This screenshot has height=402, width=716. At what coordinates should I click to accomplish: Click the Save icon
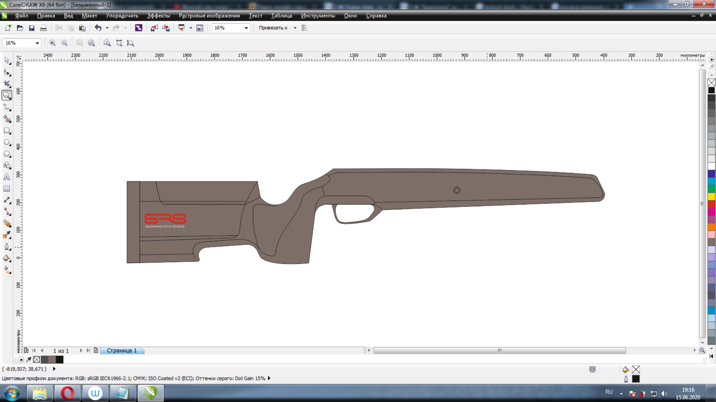(32, 28)
